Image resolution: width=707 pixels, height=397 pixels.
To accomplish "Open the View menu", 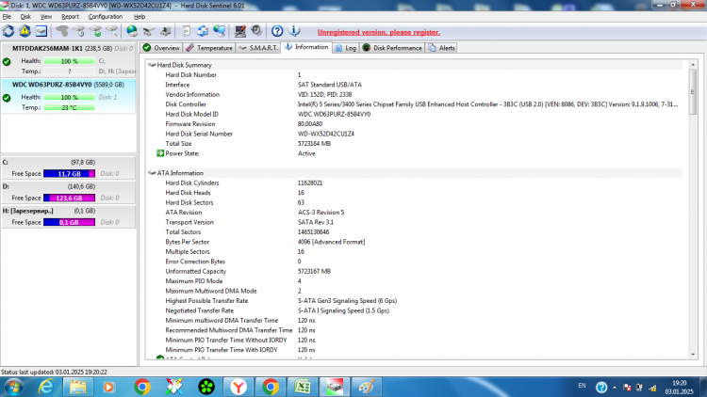I will click(46, 17).
